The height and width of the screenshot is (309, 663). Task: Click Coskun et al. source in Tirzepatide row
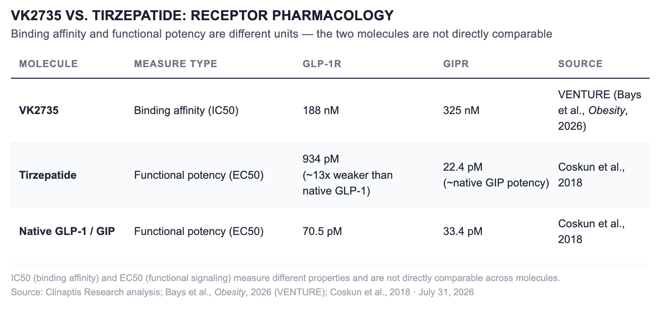pyautogui.click(x=591, y=175)
